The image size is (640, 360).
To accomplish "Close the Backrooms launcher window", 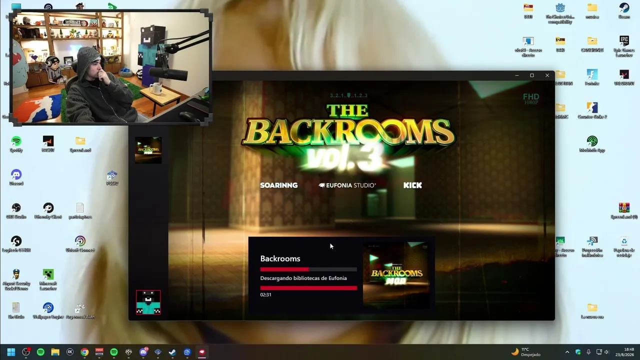I will (x=547, y=75).
